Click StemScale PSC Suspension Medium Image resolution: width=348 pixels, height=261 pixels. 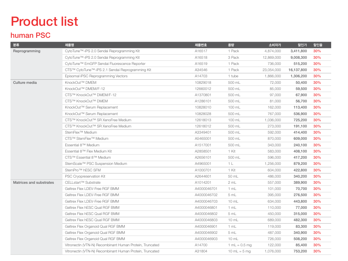(x=96, y=164)
